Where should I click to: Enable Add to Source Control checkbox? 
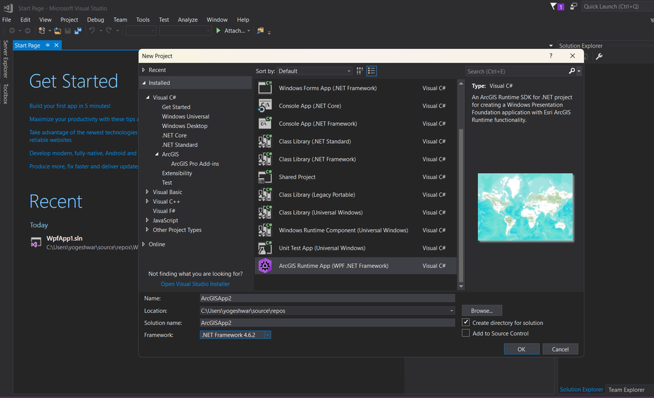(x=466, y=333)
